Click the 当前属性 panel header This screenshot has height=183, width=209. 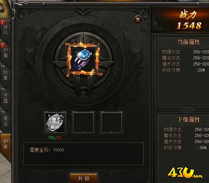click(188, 42)
